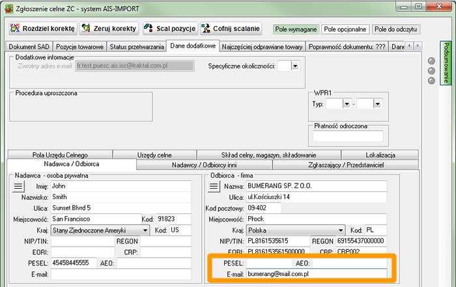Screen dimensions: 456x287
Task: Click Odbiorca REGON field 69155437000000
Action: coord(362,241)
